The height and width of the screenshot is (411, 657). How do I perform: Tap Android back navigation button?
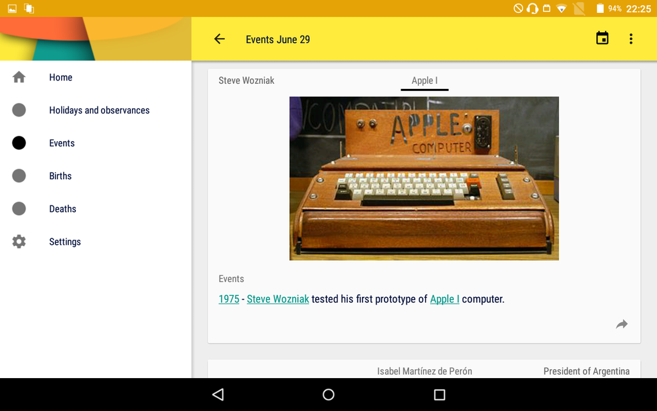click(218, 394)
